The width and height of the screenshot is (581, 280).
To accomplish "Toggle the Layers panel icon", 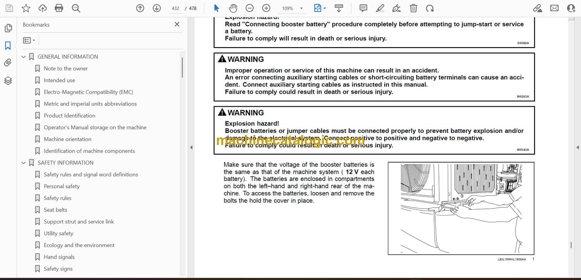I will tap(8, 80).
